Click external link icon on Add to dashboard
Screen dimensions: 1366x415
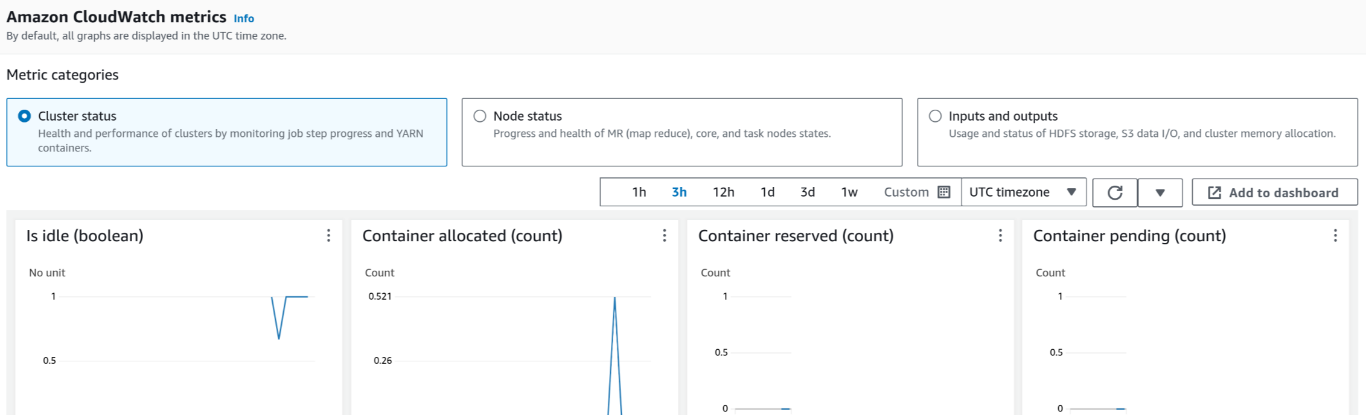coord(1214,192)
